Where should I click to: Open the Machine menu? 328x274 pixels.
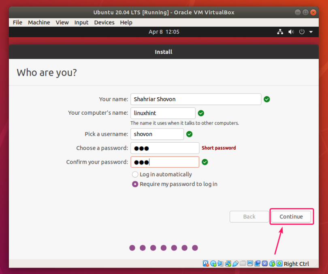(38, 22)
